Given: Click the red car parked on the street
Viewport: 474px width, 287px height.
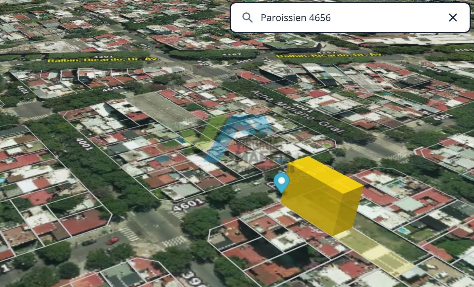Looking at the screenshot, I should (112, 241).
